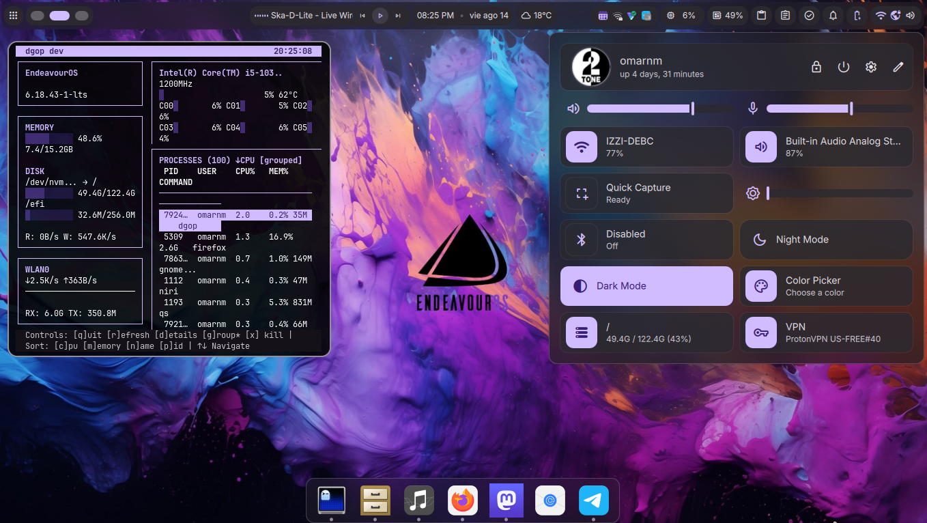Select the dgop process row in the terminal
The image size is (927, 523).
click(x=236, y=220)
